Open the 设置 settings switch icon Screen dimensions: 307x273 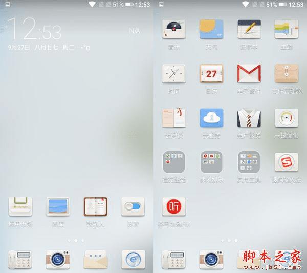[x=133, y=206]
